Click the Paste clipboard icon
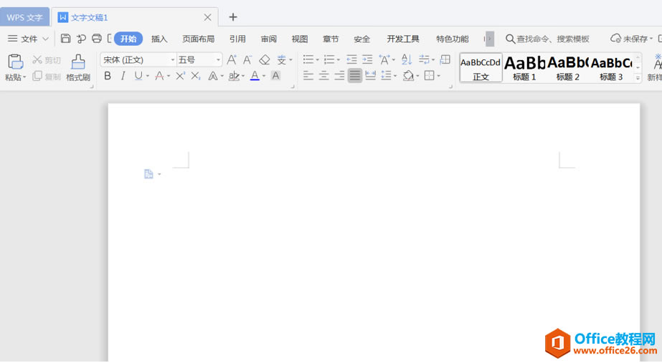The image size is (662, 363). tap(16, 62)
